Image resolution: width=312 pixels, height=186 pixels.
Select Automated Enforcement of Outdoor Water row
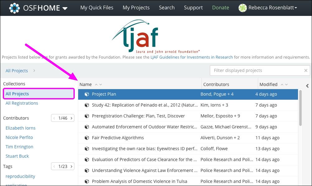point(144,127)
